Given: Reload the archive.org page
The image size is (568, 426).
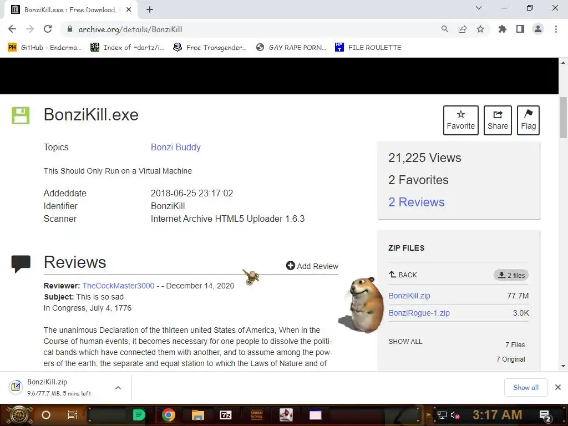Looking at the screenshot, I should (48, 29).
